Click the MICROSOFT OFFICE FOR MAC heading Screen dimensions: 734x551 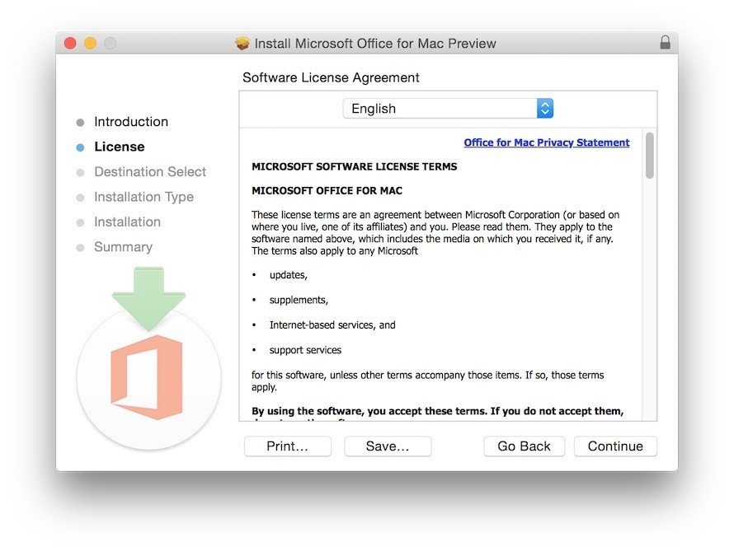pyautogui.click(x=327, y=191)
